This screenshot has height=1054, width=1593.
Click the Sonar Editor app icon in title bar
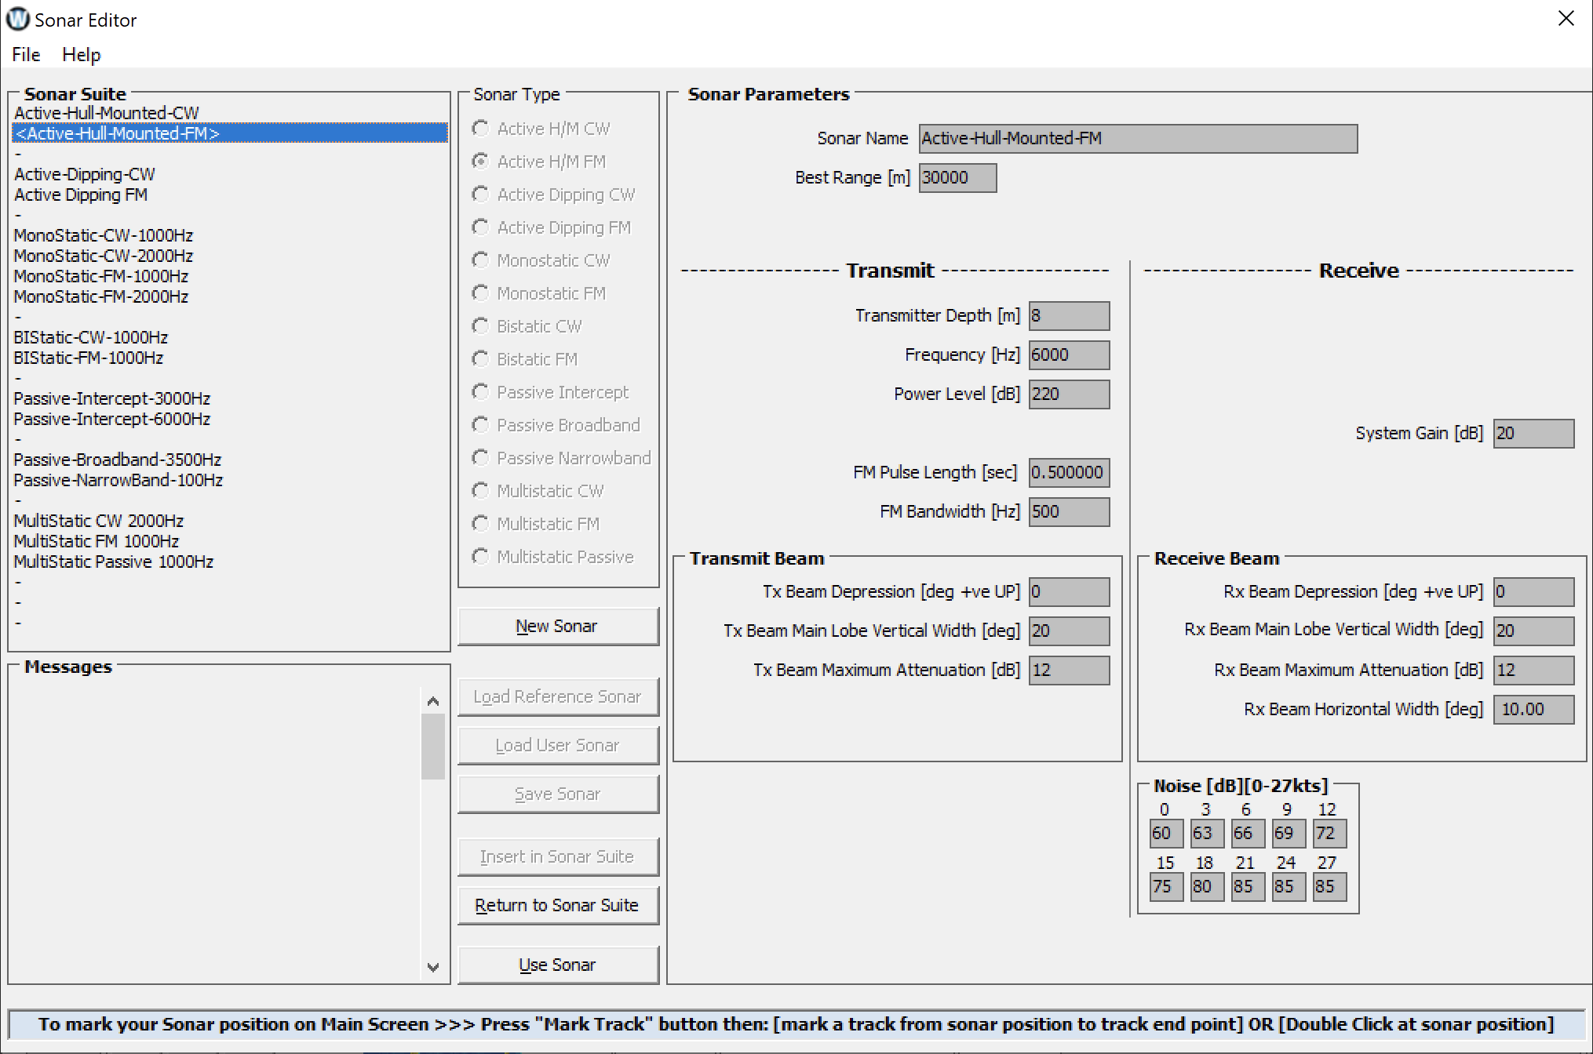17,19
